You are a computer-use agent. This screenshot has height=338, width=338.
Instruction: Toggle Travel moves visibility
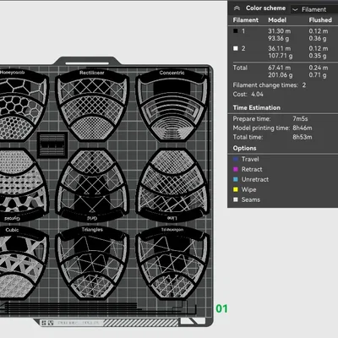point(236,159)
